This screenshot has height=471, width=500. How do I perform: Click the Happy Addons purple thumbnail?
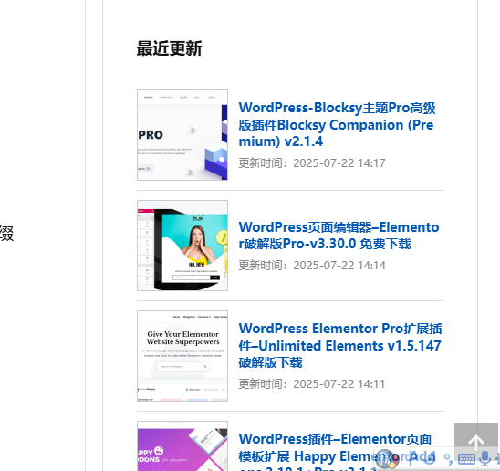coord(182,446)
